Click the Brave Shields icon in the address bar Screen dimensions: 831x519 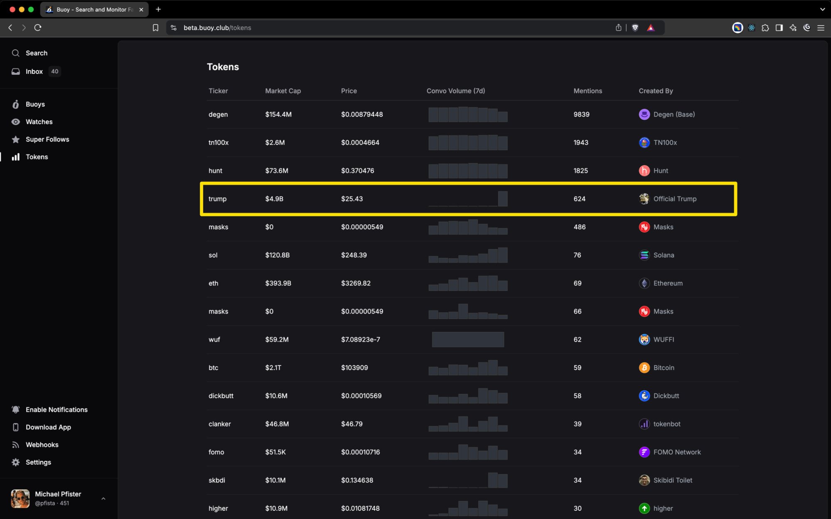click(x=635, y=28)
